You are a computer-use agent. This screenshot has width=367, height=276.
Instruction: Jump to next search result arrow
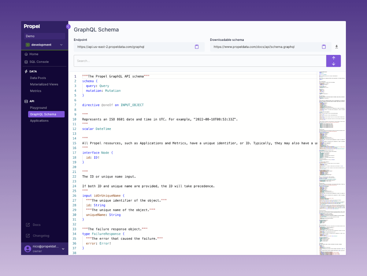pos(333,64)
